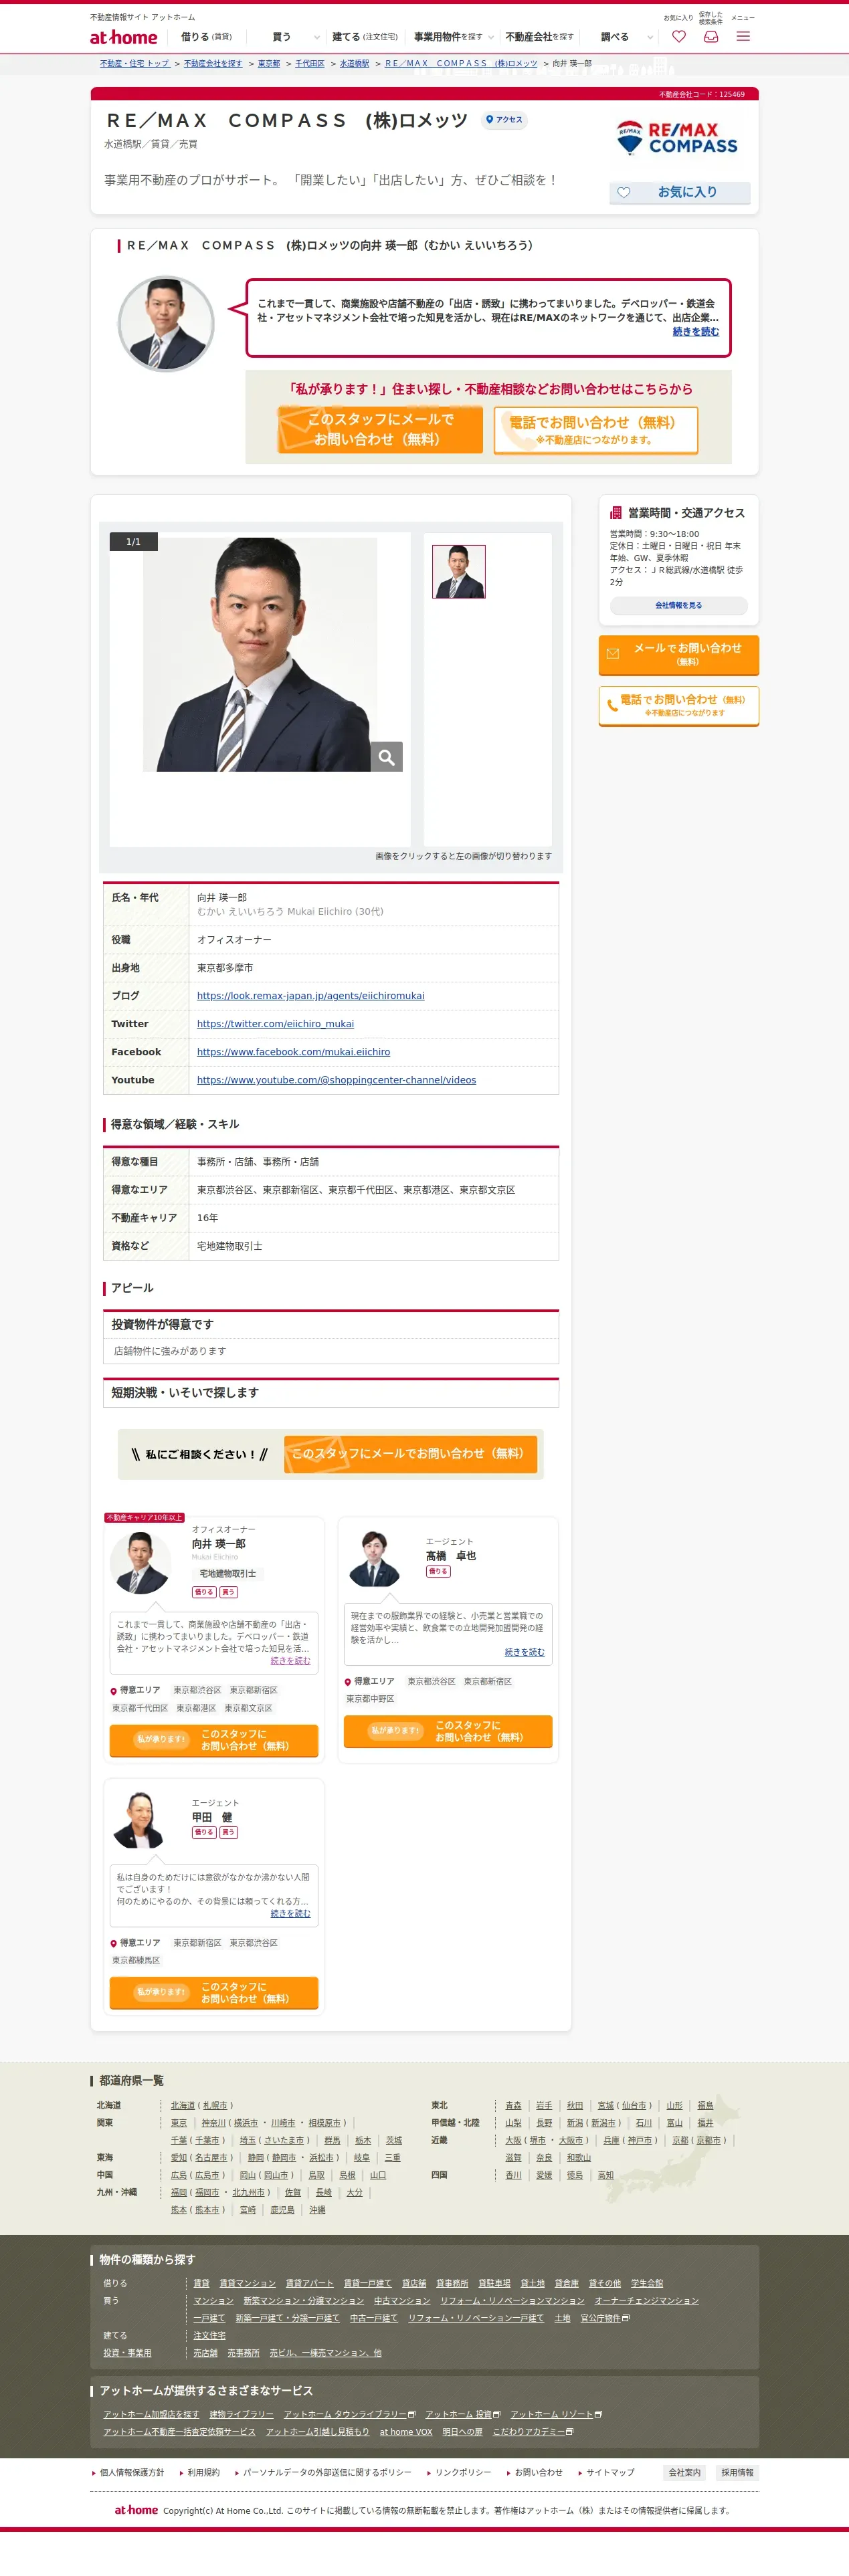This screenshot has height=2576, width=849.
Task: Open breadcrumb 不動産会社を探す
Action: 213,63
